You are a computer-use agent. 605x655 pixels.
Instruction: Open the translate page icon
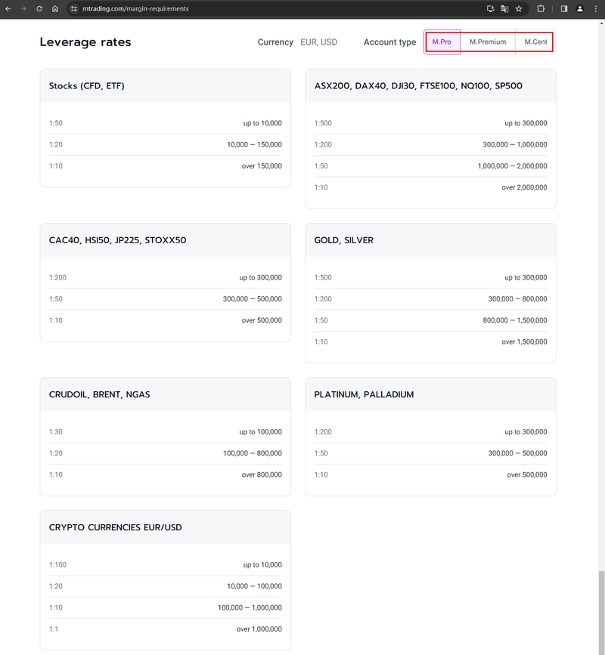[x=504, y=9]
